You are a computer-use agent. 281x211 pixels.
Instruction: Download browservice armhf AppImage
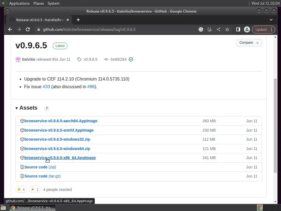(59, 130)
